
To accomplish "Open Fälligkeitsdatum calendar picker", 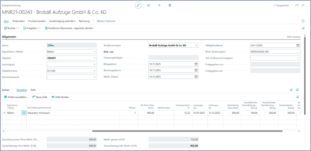I will pos(298,45).
